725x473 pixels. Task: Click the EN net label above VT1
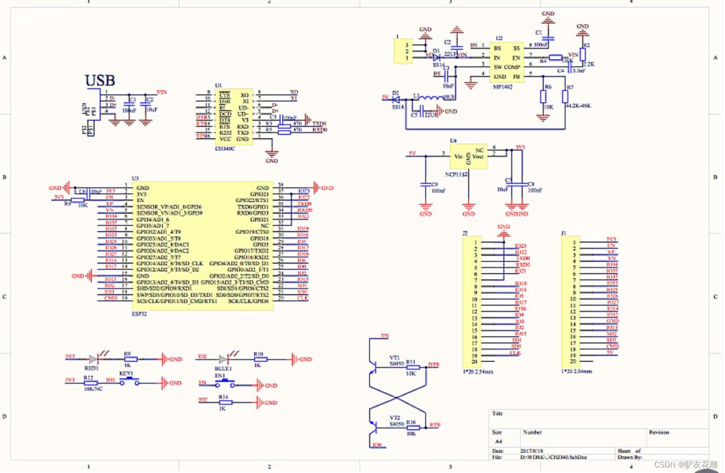[x=385, y=336]
